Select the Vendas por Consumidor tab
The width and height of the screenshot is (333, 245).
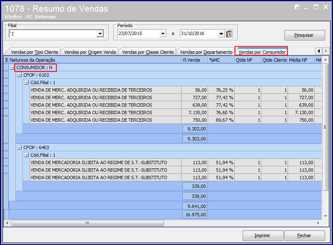(x=262, y=52)
